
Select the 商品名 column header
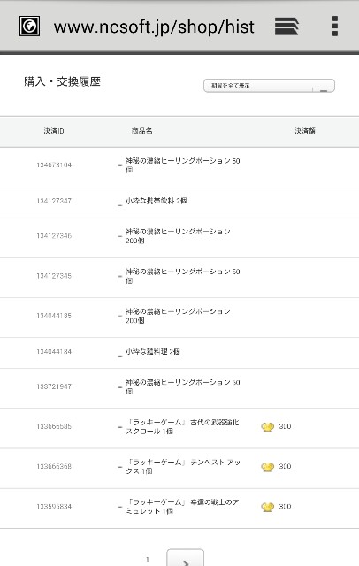pos(141,131)
